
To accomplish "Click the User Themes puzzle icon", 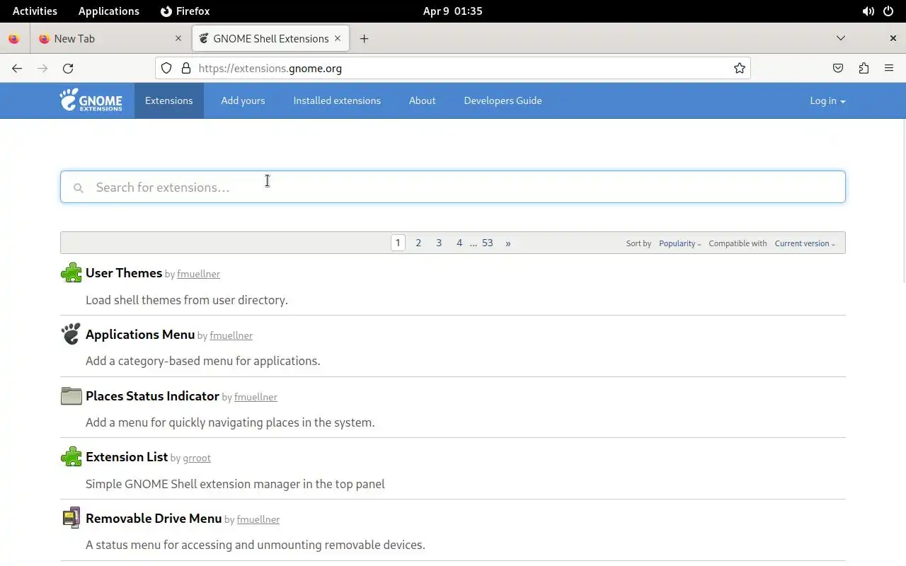I will click(71, 273).
